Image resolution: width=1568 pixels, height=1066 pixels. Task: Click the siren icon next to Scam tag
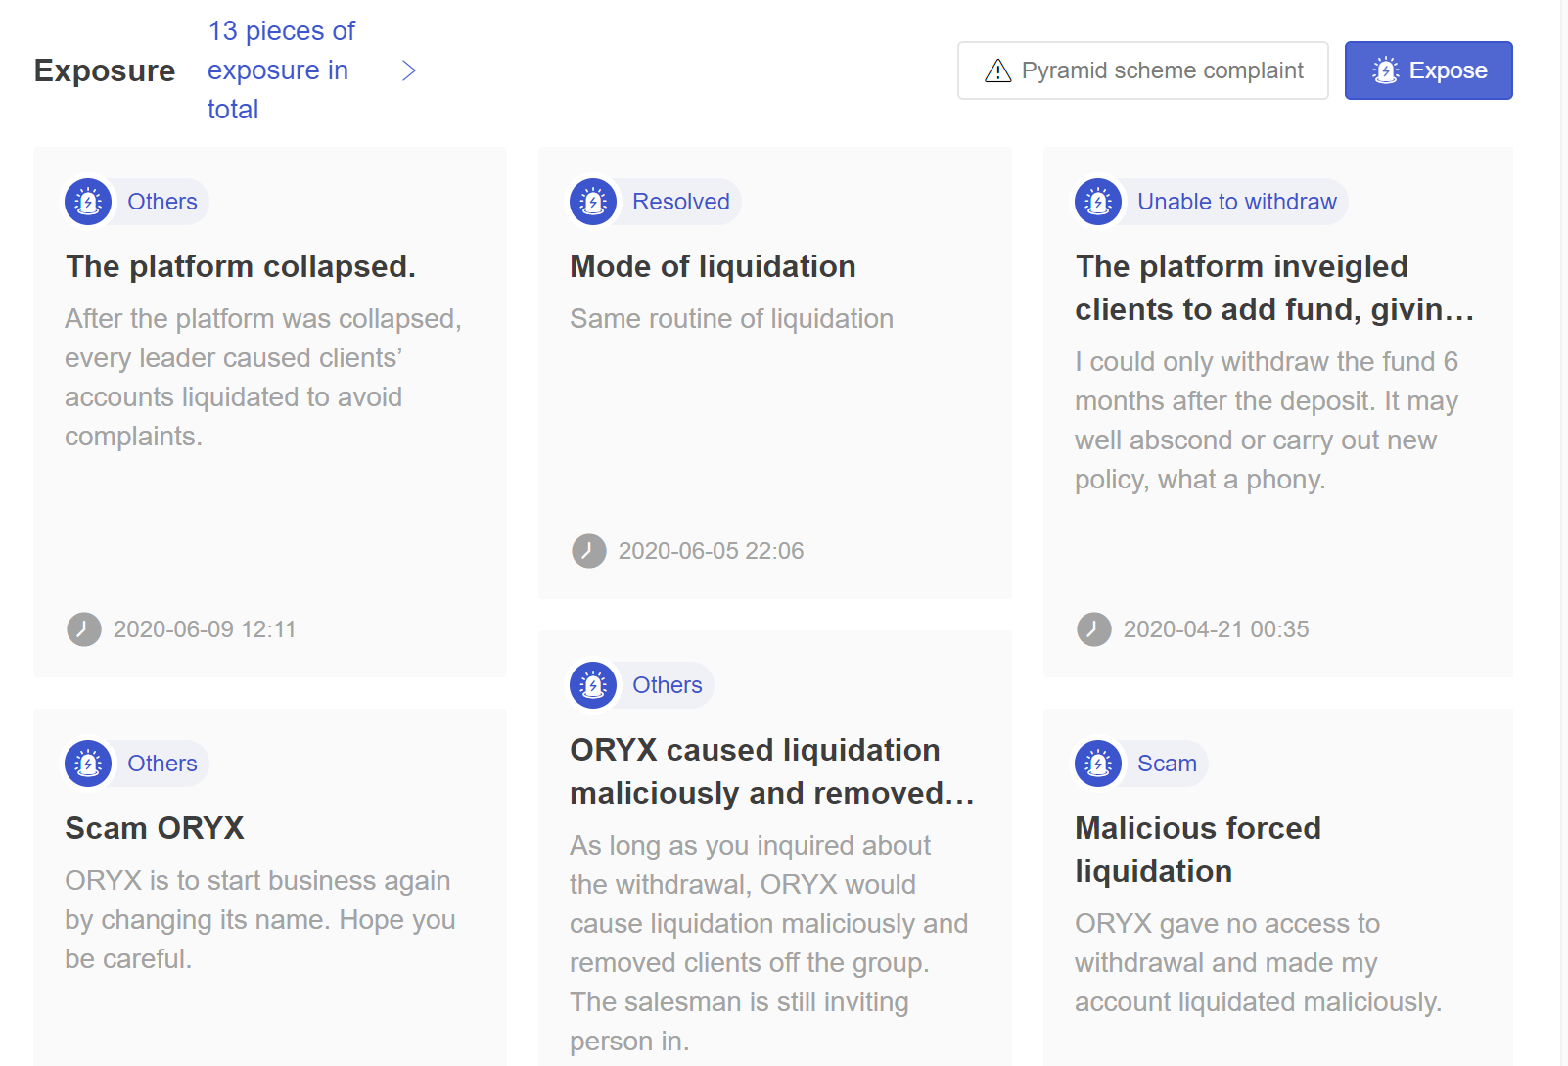1098,764
